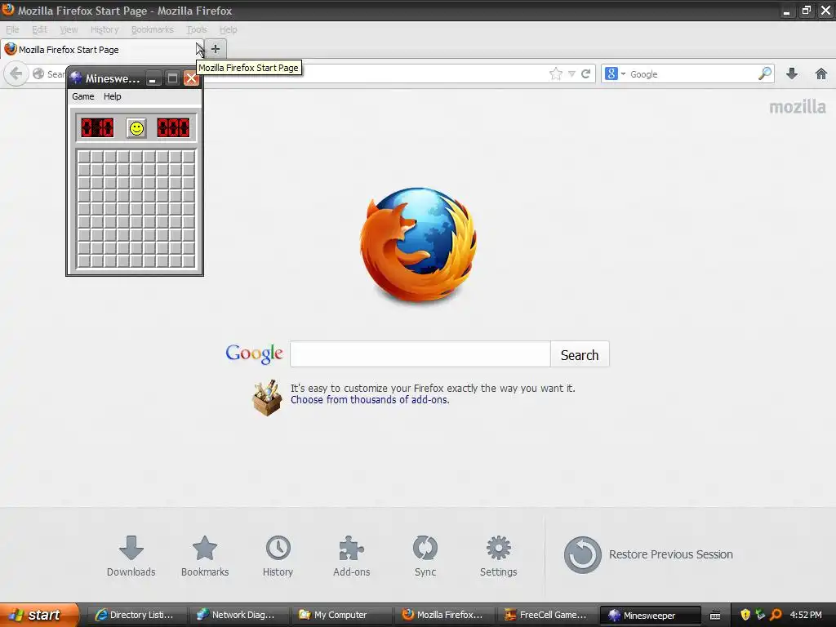Viewport: 836px width, 627px height.
Task: Switch to Directory Listing taskbar button
Action: (136, 615)
